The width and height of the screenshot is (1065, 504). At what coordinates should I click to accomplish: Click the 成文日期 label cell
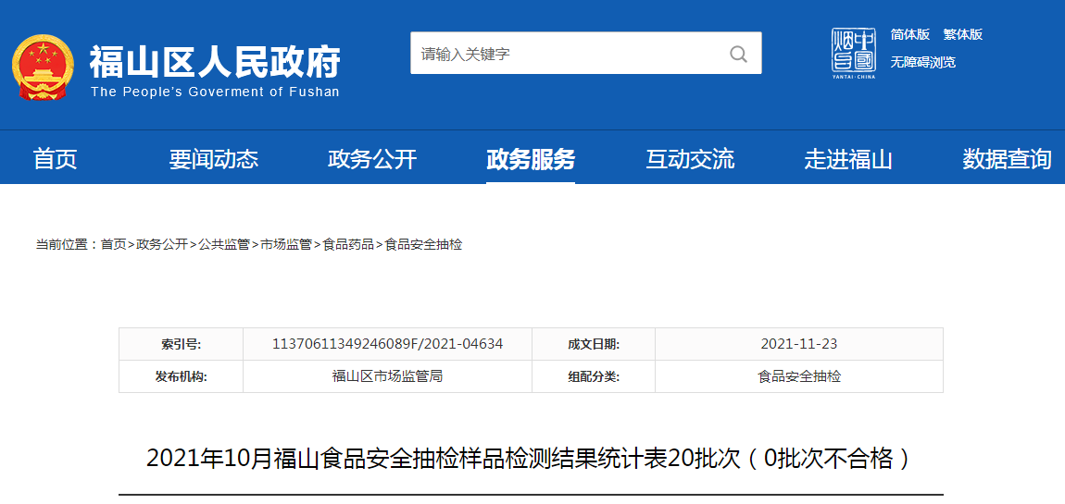click(x=594, y=344)
